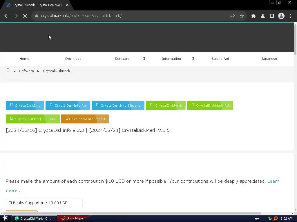
Task: Click the horizontal scroll right arrow
Action: tap(292, 213)
